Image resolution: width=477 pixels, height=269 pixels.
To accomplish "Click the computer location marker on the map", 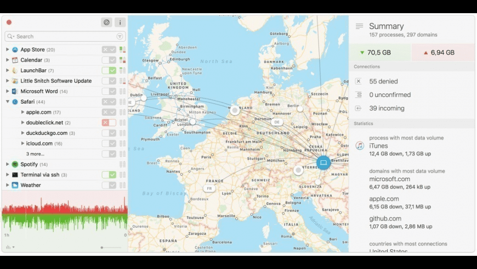I will pos(323,162).
